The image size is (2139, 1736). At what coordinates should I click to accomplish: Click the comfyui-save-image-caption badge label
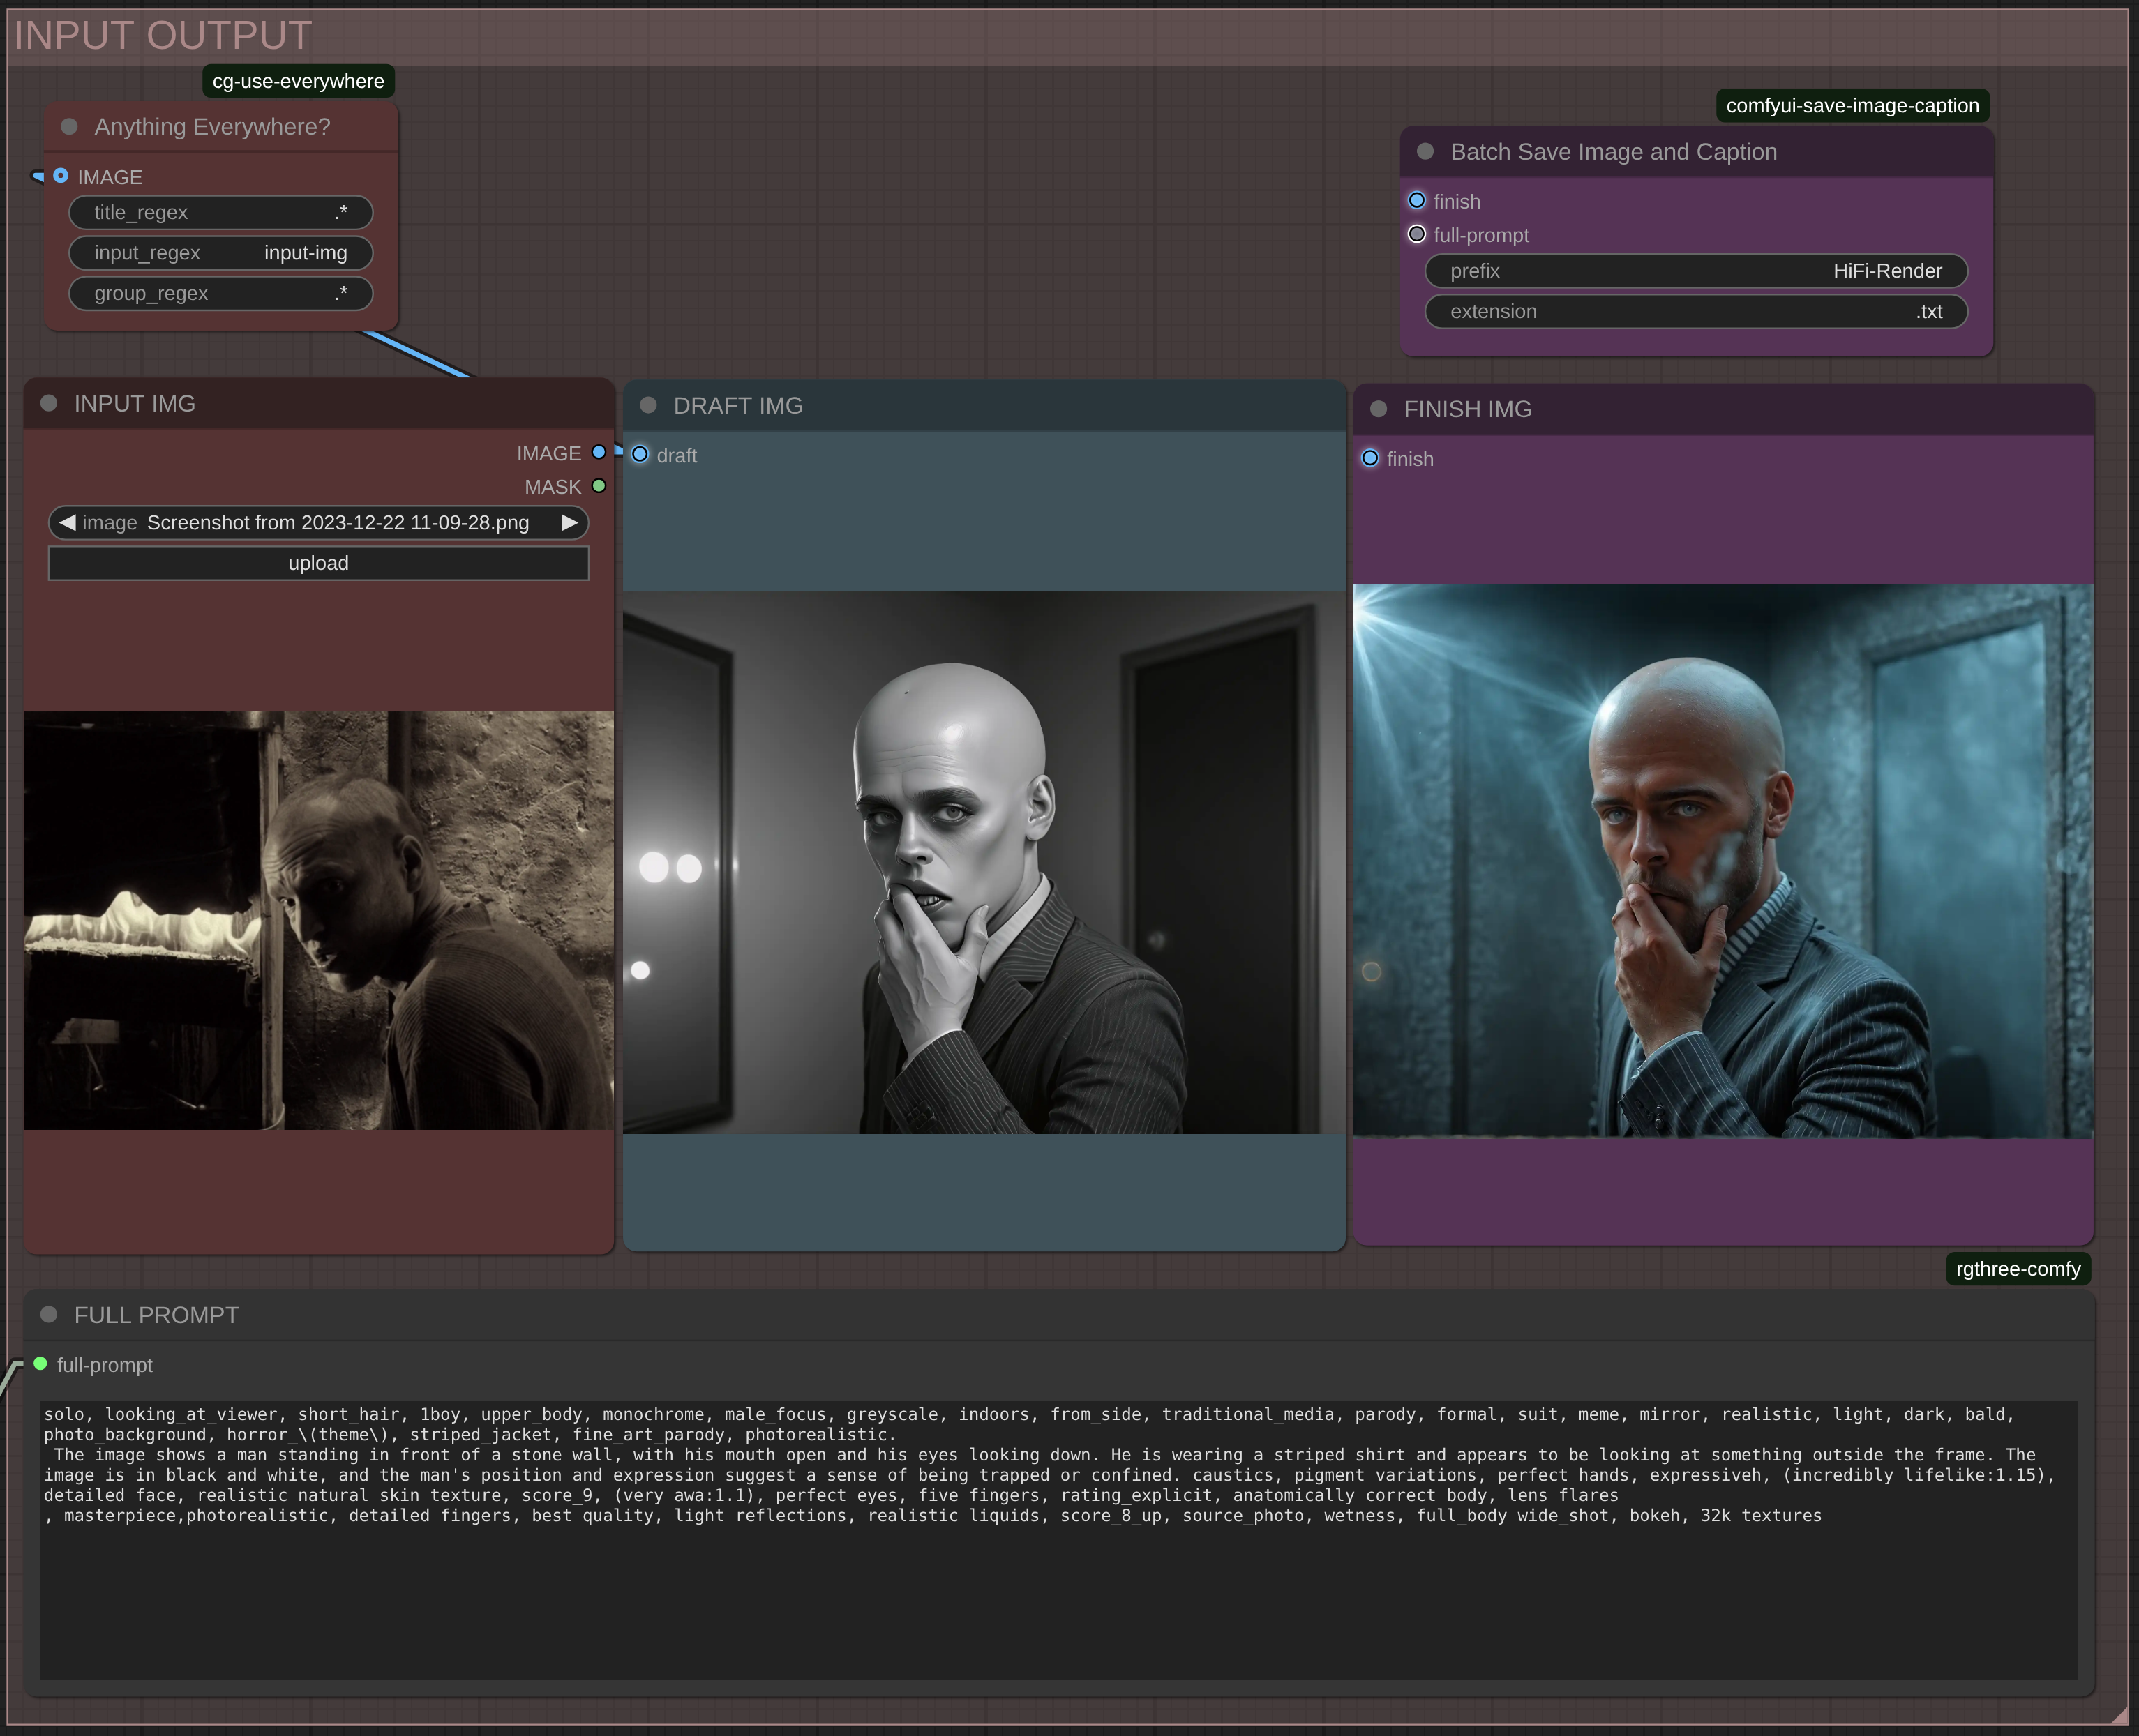click(1852, 105)
